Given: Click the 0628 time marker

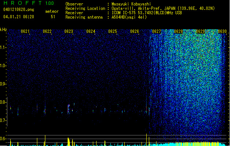Looking at the screenshot, I should 178,31.
